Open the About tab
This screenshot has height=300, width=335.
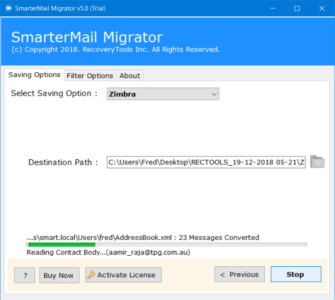pos(130,76)
